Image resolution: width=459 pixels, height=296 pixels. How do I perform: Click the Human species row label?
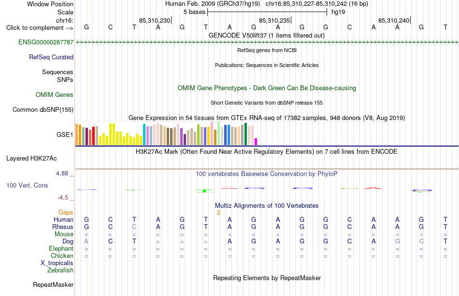click(63, 219)
